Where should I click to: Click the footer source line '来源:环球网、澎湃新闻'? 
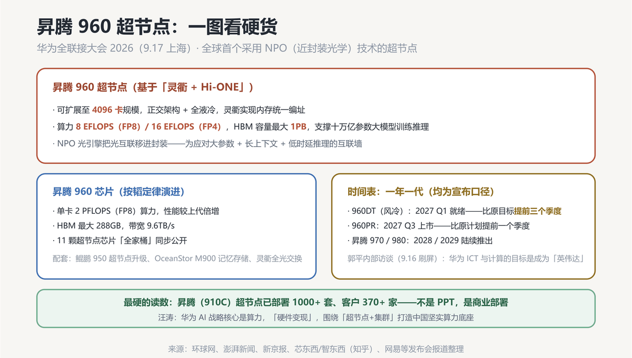pyautogui.click(x=316, y=349)
